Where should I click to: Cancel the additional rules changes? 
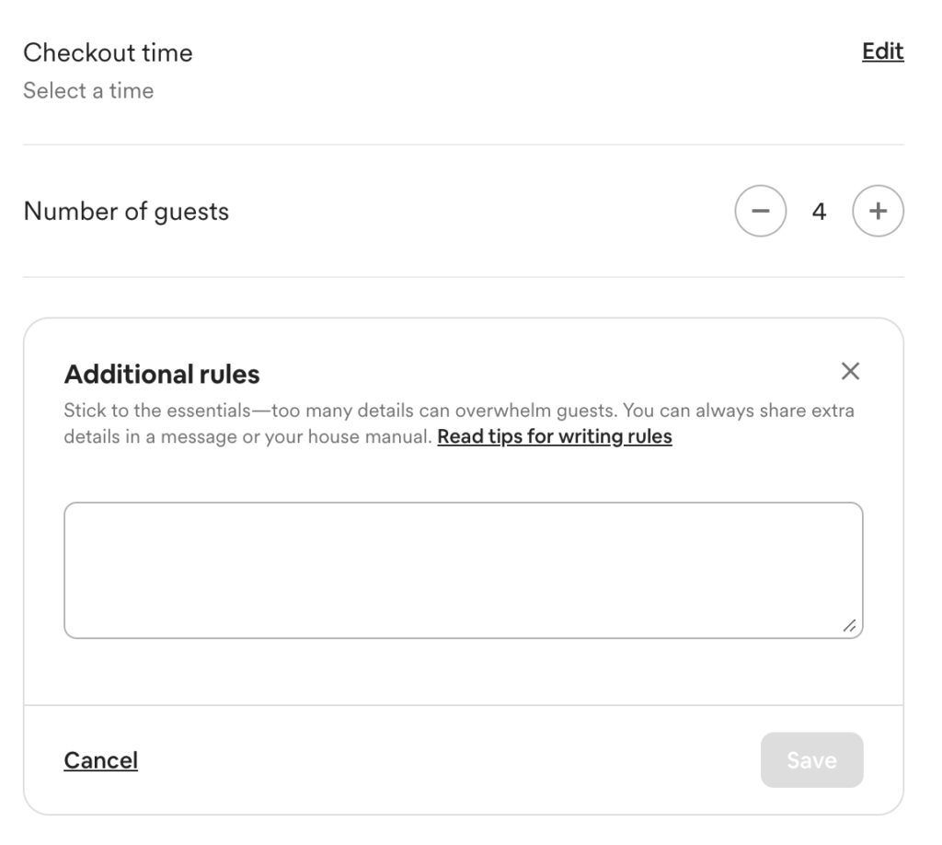pyautogui.click(x=100, y=759)
